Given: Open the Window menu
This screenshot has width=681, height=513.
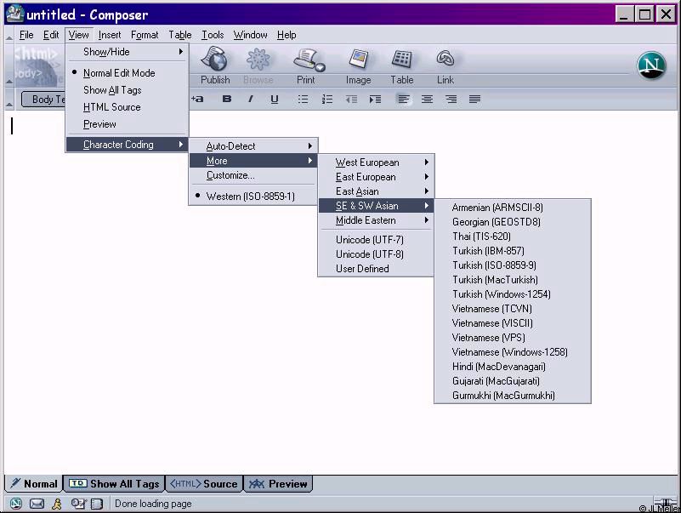Looking at the screenshot, I should tap(250, 35).
